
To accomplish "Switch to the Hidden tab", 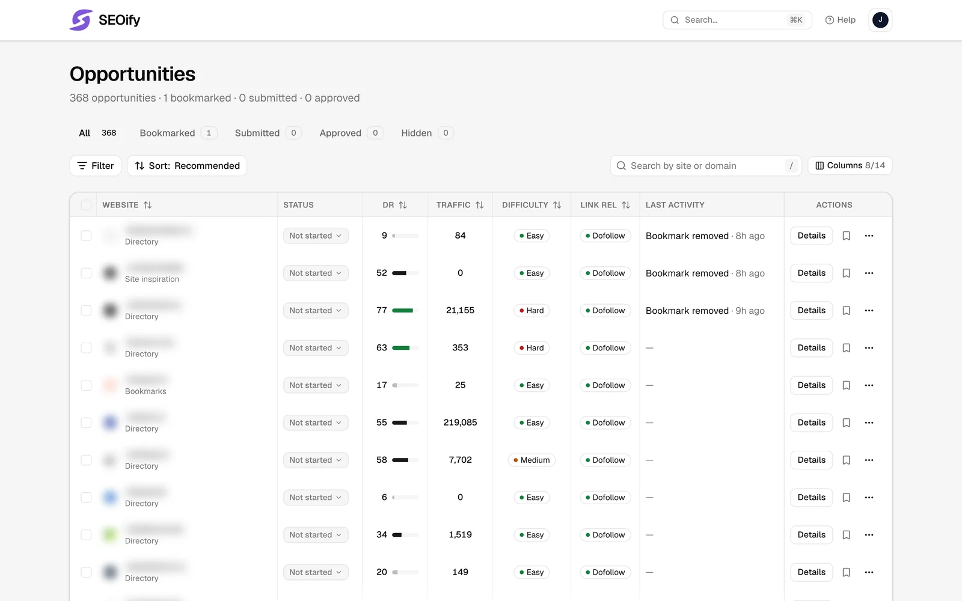I will click(x=427, y=133).
